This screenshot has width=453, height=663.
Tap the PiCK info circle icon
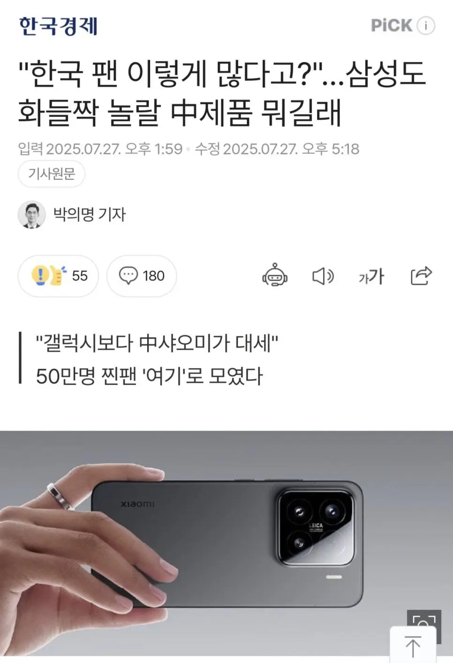(426, 25)
